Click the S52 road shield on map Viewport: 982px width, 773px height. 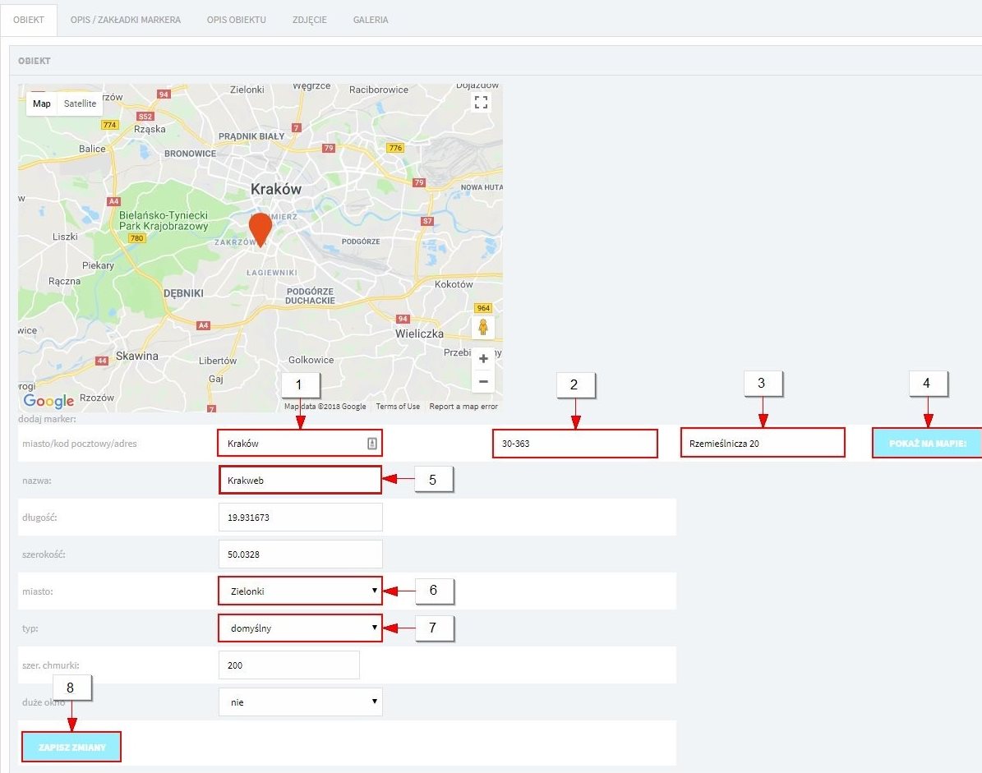point(145,117)
